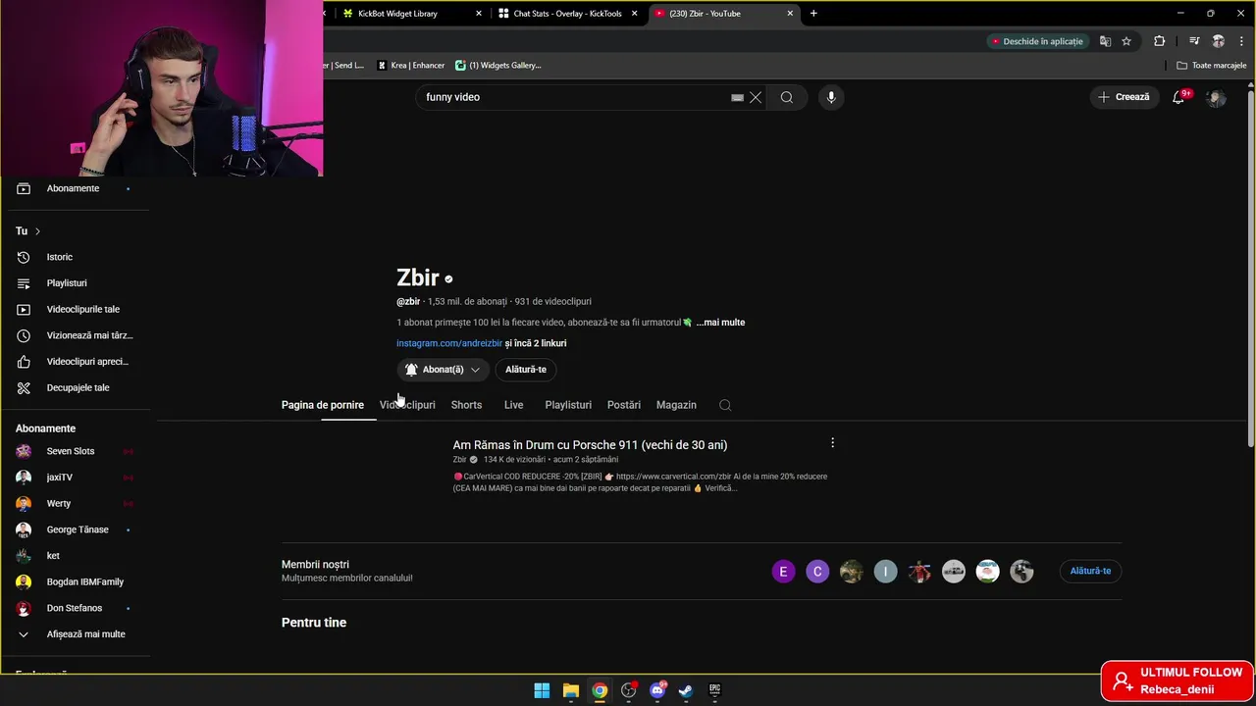Image resolution: width=1256 pixels, height=706 pixels.
Task: Open ket subscription channel
Action: pos(77,556)
